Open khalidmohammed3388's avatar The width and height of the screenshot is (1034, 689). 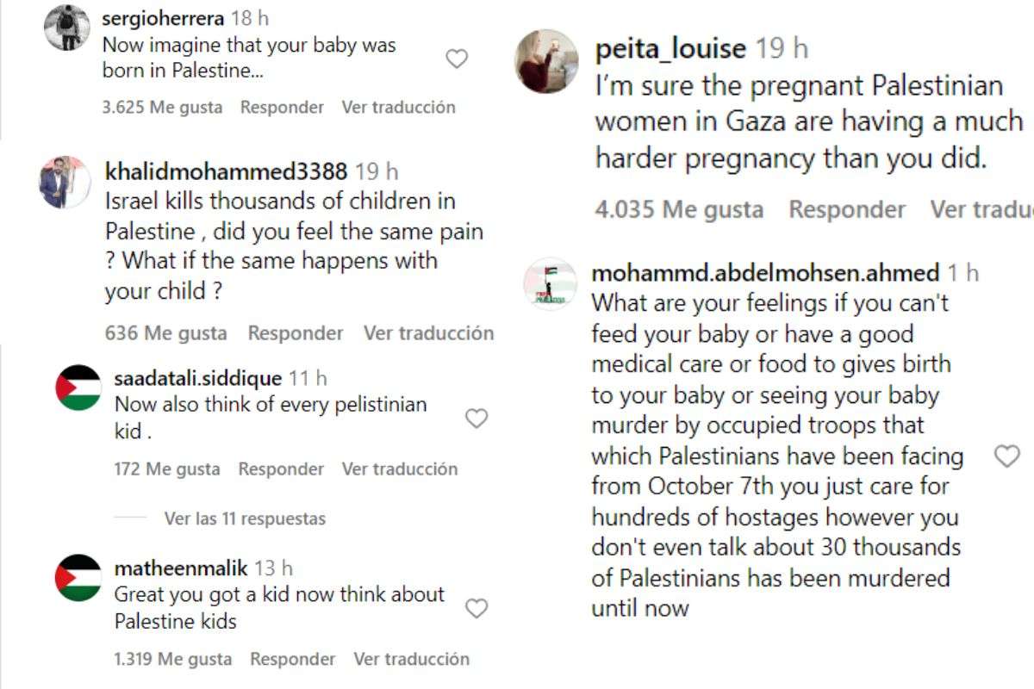click(x=65, y=183)
